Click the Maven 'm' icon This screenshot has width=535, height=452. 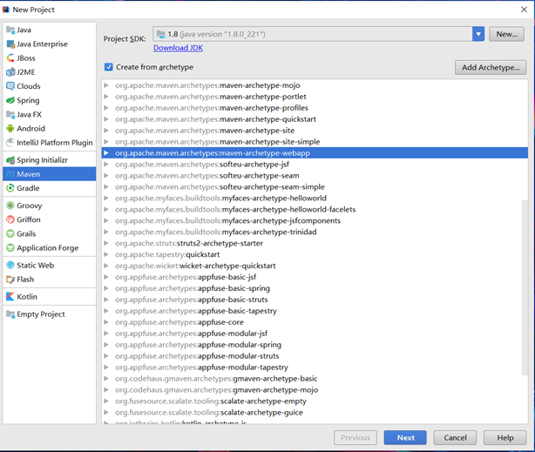pos(10,174)
